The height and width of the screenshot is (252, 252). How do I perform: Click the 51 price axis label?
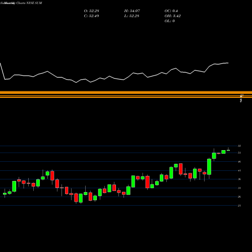coord(239,153)
